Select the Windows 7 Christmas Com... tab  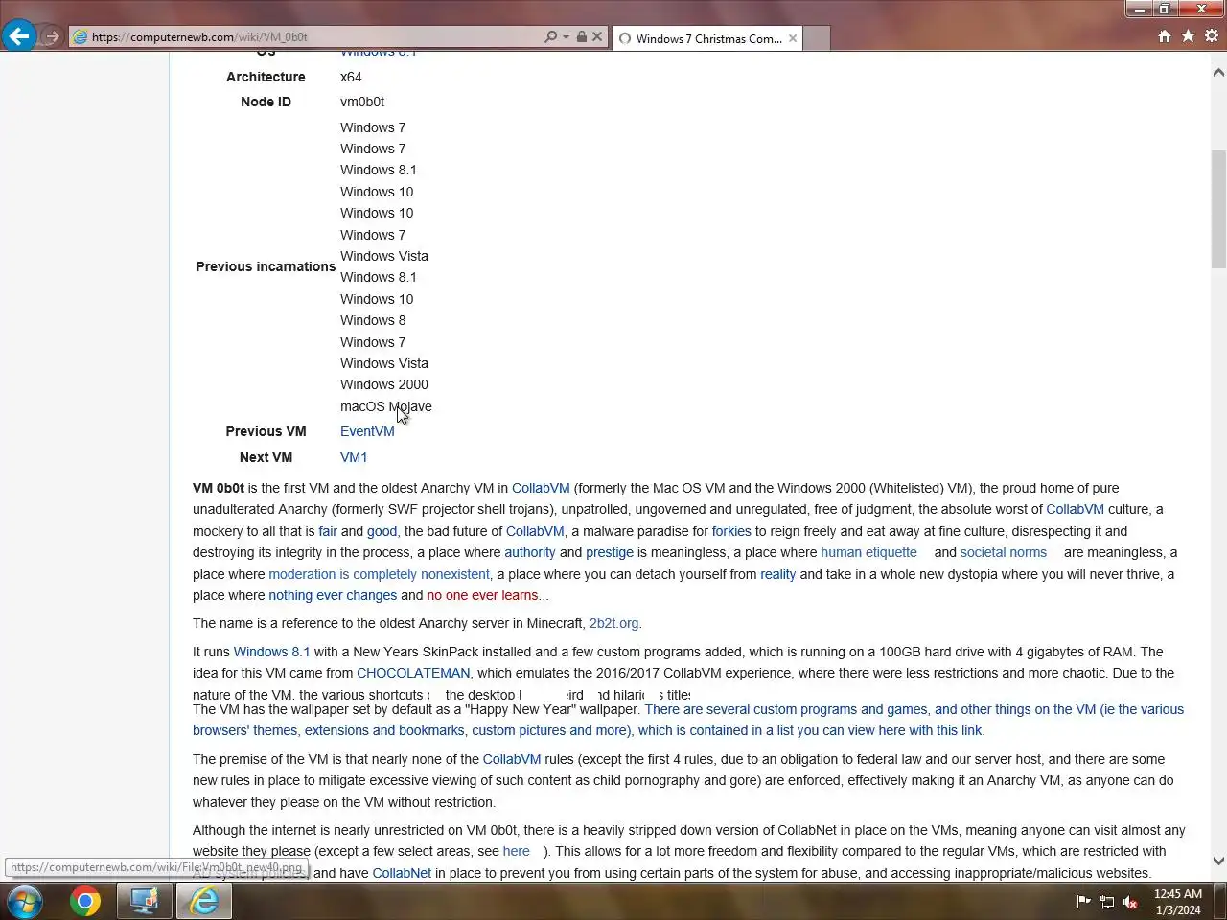pyautogui.click(x=707, y=38)
